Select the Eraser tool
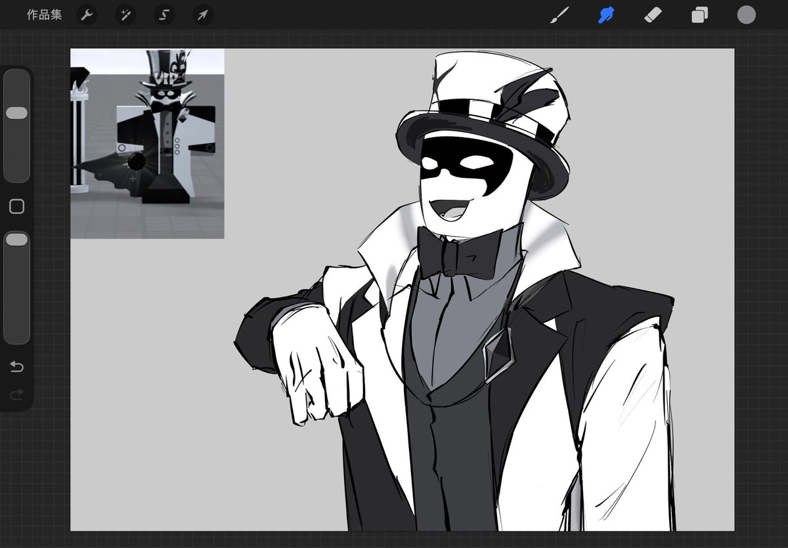This screenshot has height=548, width=788. (x=653, y=14)
